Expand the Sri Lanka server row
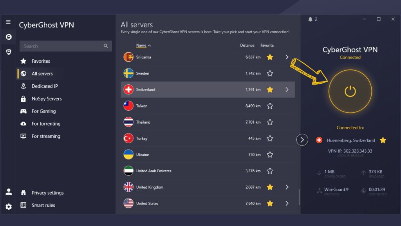The width and height of the screenshot is (401, 226). [287, 57]
